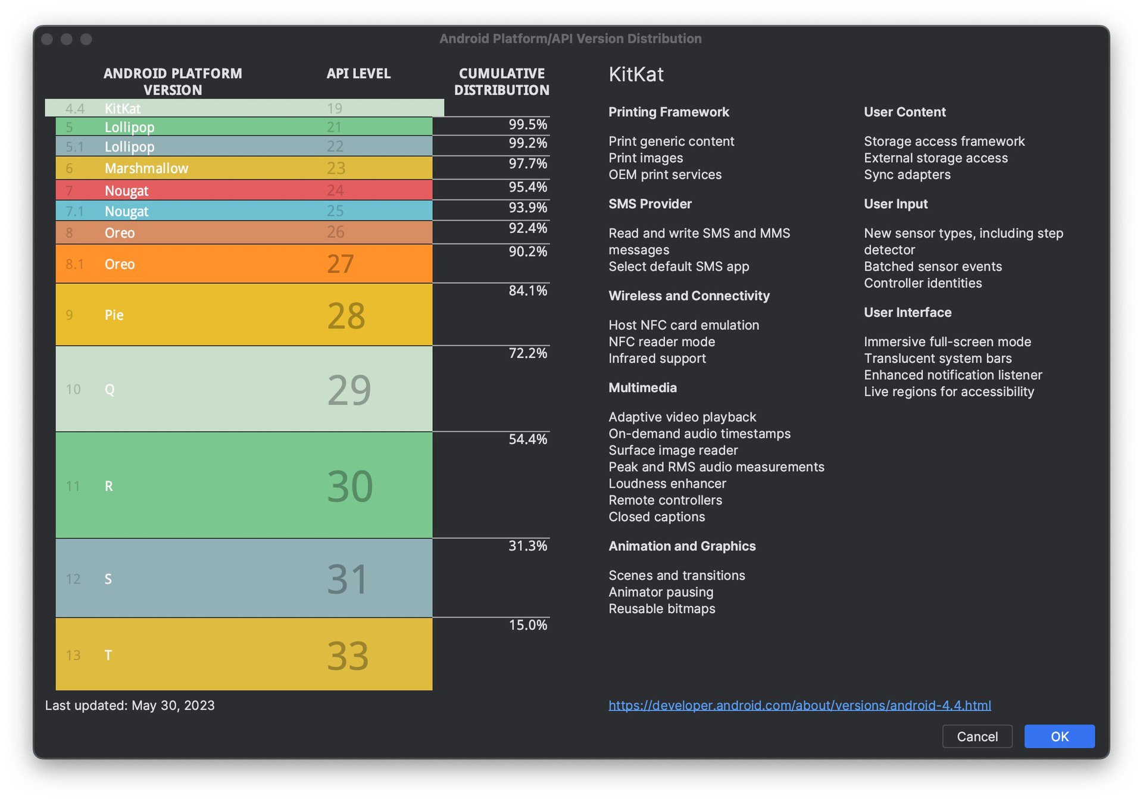Image resolution: width=1143 pixels, height=800 pixels.
Task: Select the Nougat API 24 row
Action: (x=244, y=190)
